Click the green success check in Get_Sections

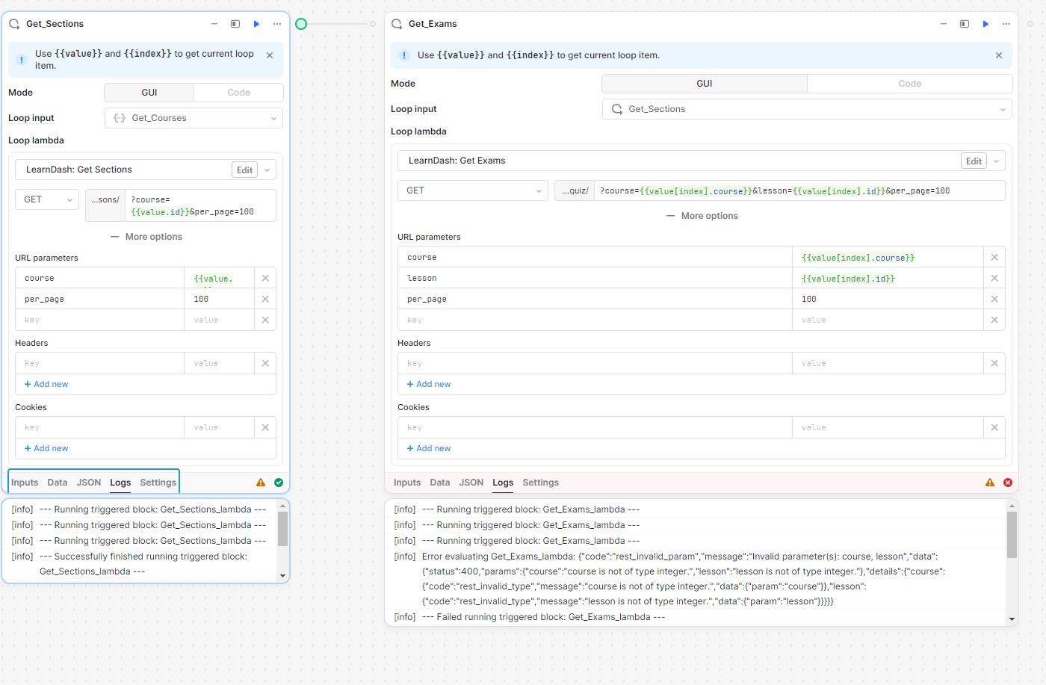tap(279, 483)
